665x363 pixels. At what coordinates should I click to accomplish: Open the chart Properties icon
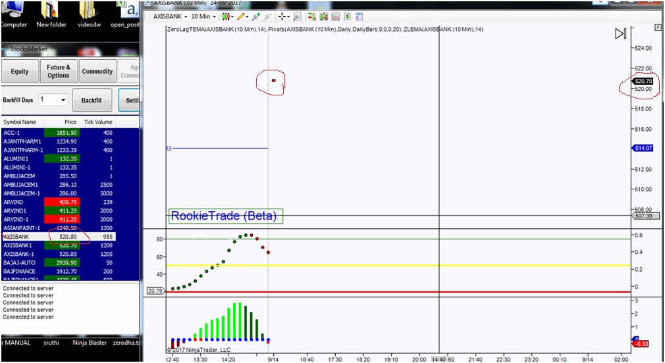click(359, 16)
